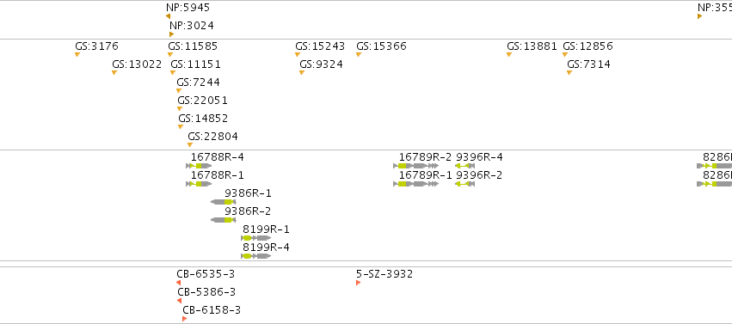Select the 9396R-4 amplicon glyph
732x324 pixels.
[x=465, y=166]
